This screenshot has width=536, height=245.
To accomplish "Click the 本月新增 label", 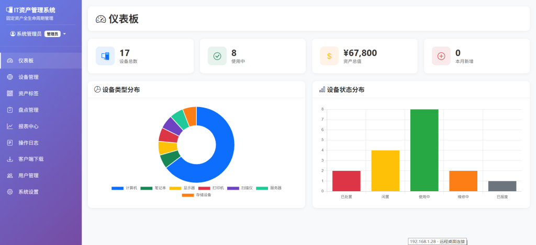I will 464,62.
